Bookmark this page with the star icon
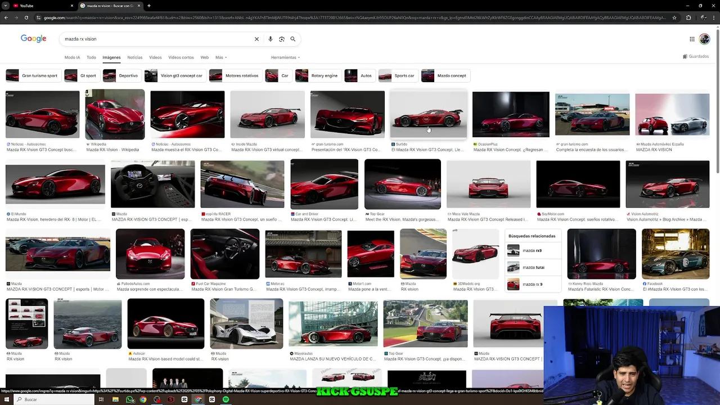Image resolution: width=720 pixels, height=405 pixels. tap(674, 17)
